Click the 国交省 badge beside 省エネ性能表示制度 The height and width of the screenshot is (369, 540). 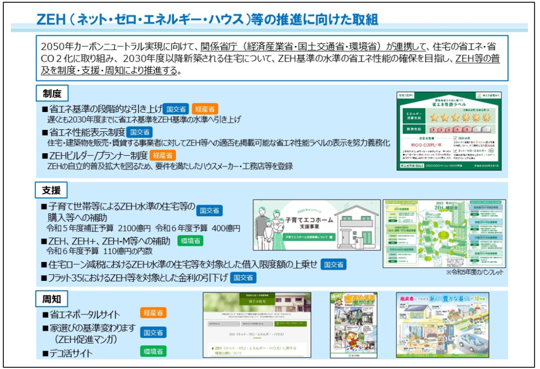(x=139, y=131)
